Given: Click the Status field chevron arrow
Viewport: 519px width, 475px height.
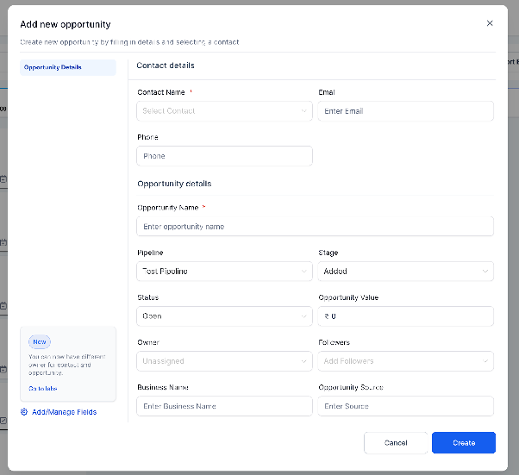Looking at the screenshot, I should tap(303, 316).
